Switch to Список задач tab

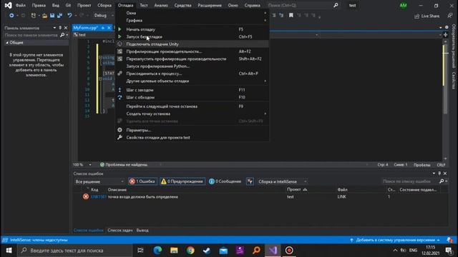point(120,230)
